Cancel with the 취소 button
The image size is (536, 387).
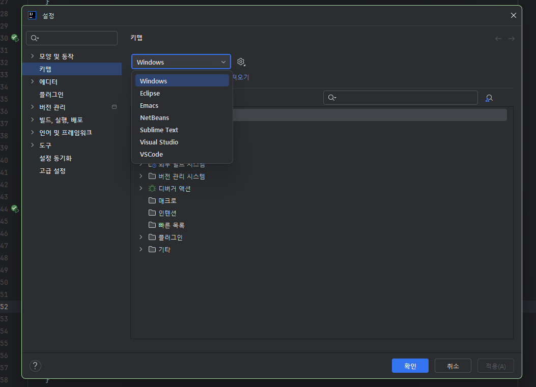(453, 366)
